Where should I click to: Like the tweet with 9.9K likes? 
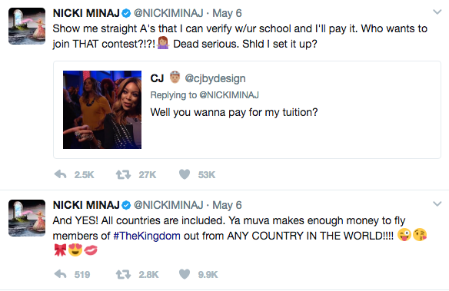coord(185,274)
